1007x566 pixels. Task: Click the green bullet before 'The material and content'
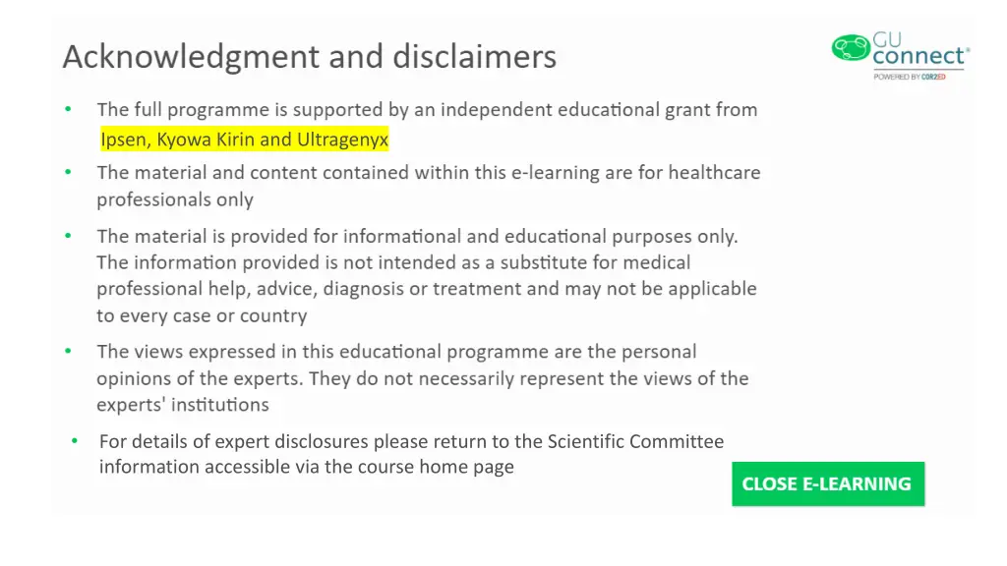pos(68,172)
